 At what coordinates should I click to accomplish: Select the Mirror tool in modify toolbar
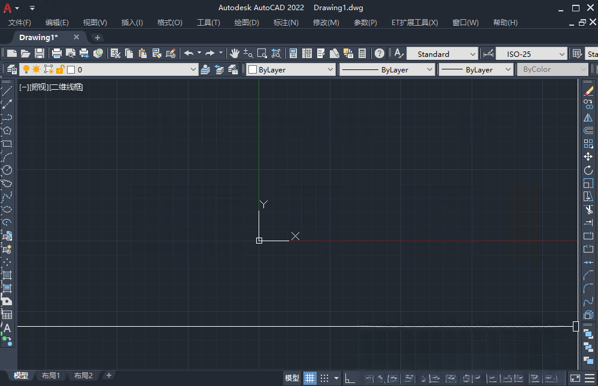(588, 117)
